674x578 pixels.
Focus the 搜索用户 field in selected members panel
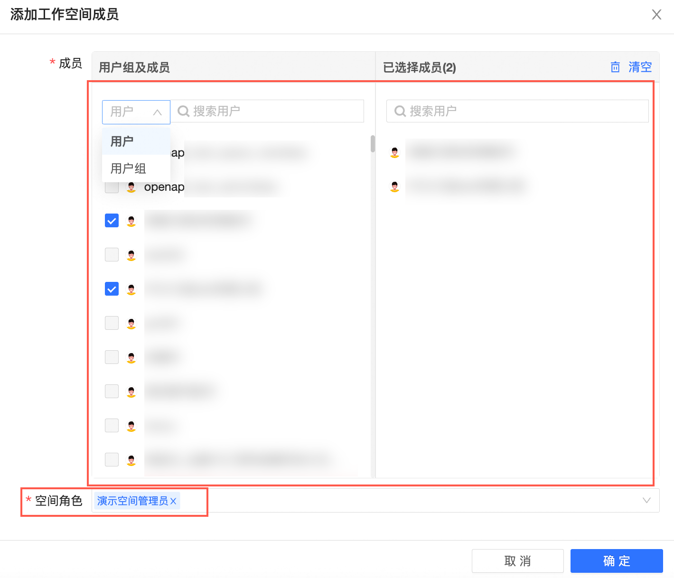click(522, 111)
